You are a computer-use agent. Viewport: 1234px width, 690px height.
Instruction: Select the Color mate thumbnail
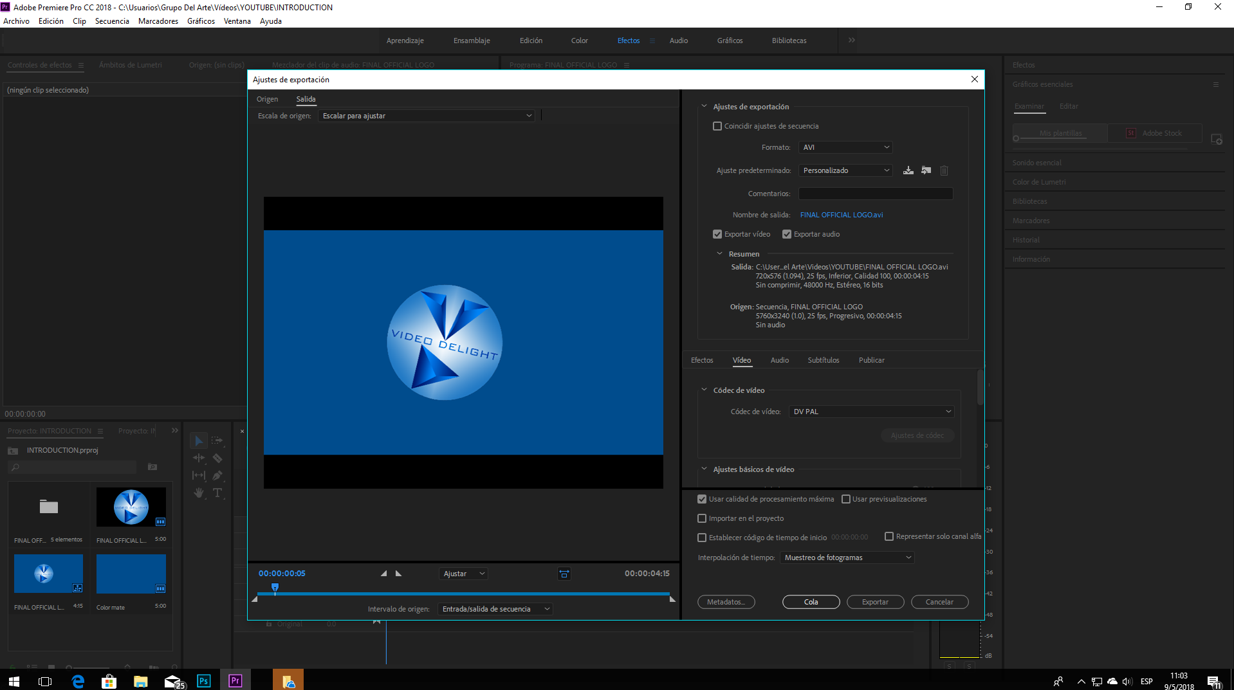coord(131,574)
